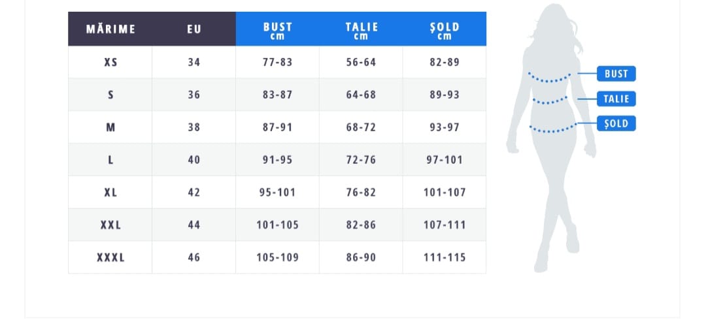Viewport: 706px width, 333px height.
Task: Click the TALIE cm column header
Action: pyautogui.click(x=361, y=29)
